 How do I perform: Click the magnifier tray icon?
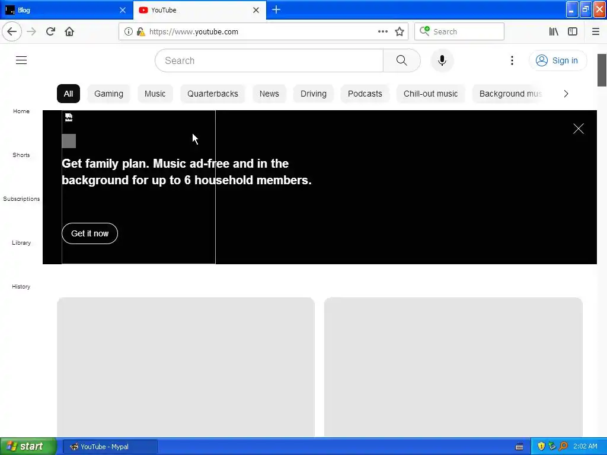(x=563, y=446)
